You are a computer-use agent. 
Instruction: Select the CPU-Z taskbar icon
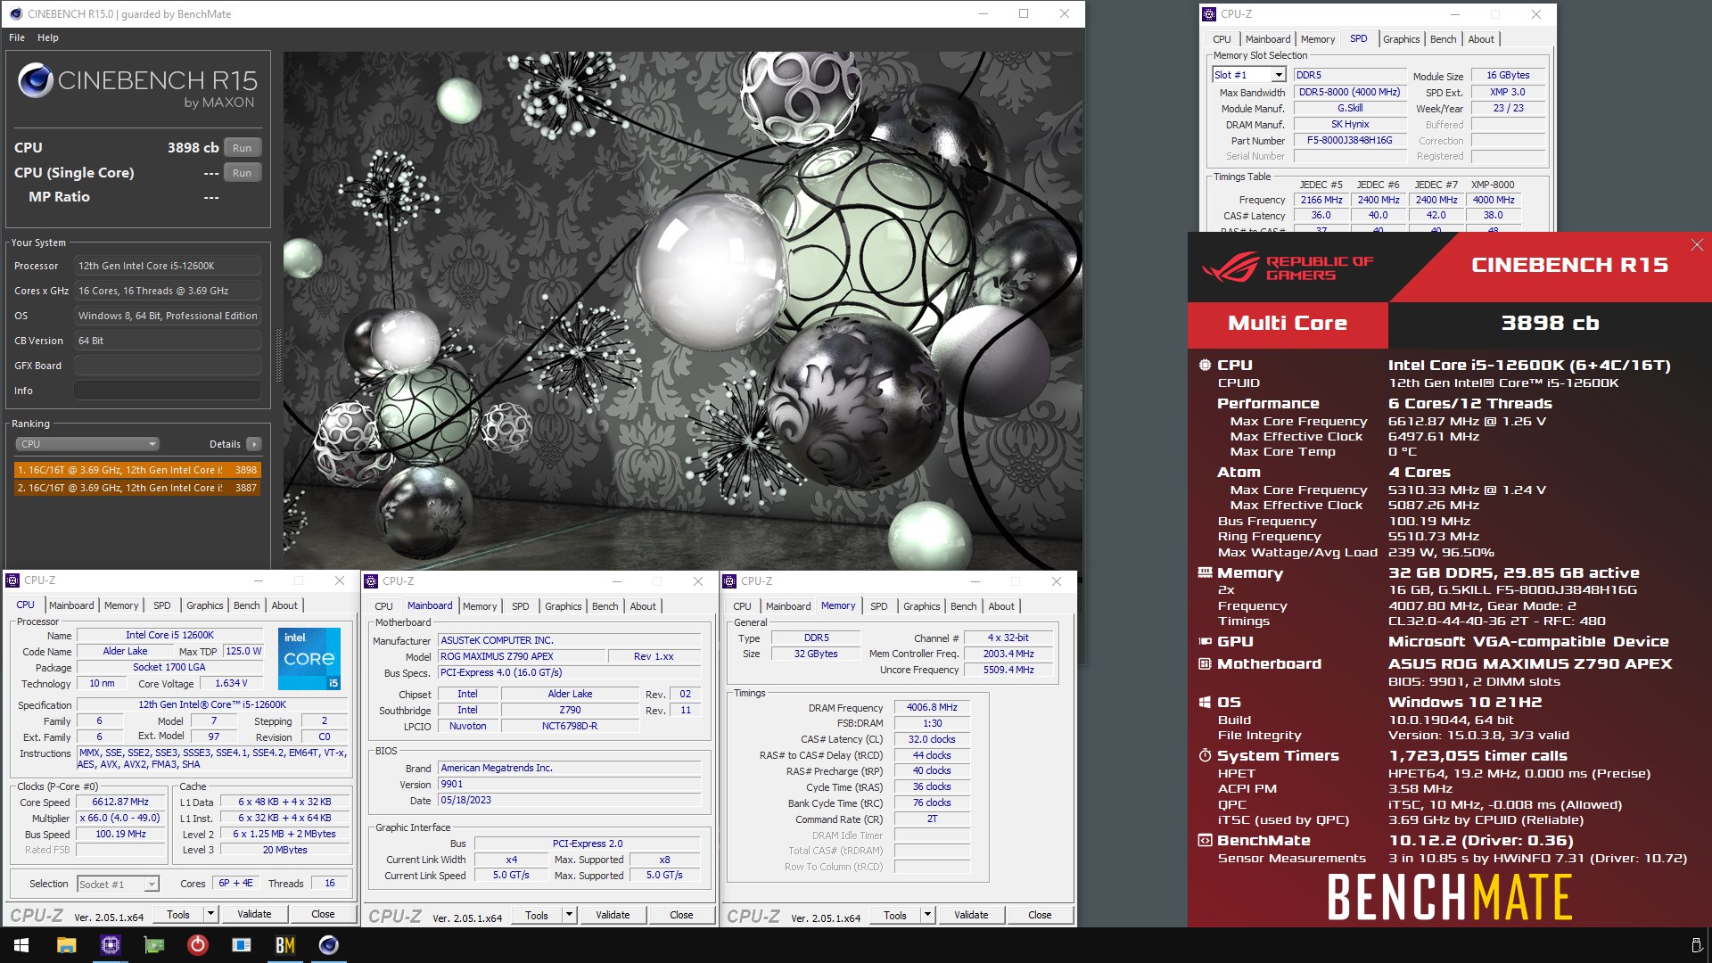[x=110, y=945]
